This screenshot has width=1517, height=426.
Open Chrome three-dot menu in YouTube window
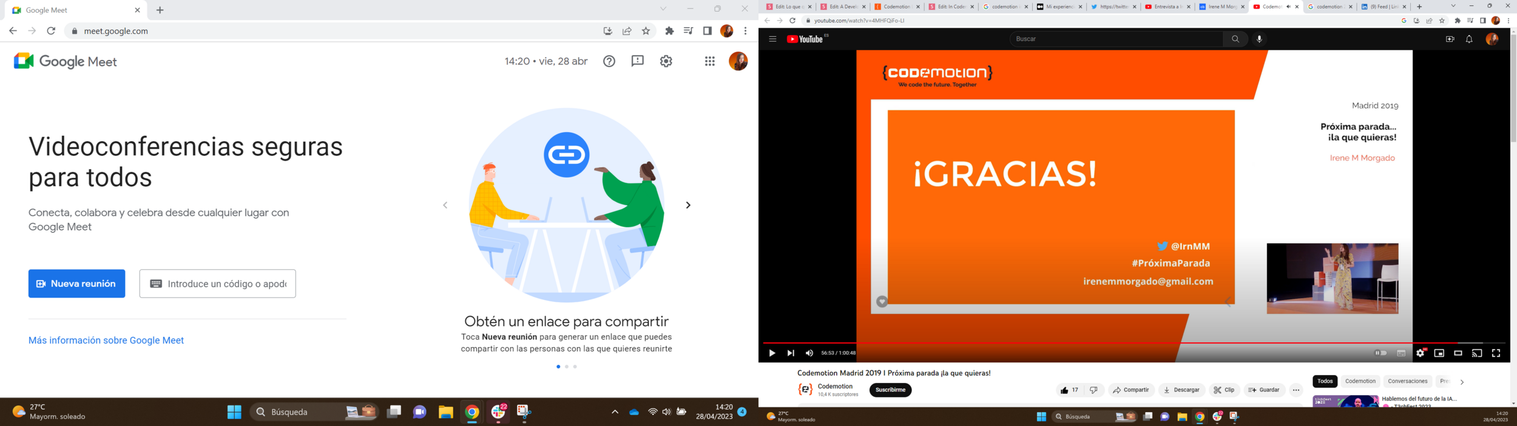point(1509,21)
